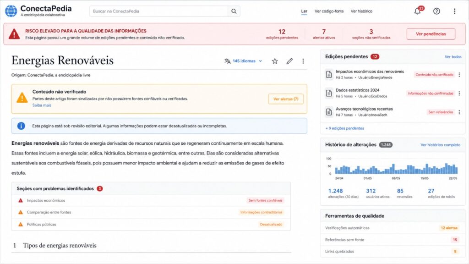Image resolution: width=469 pixels, height=264 pixels.
Task: Open the Referências sem fonte row
Action: [x=393, y=240]
